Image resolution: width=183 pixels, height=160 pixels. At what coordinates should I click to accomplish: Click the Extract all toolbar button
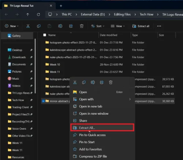[141, 26]
